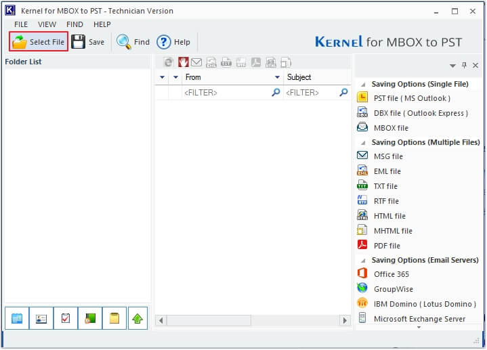Click the pin icon of the saving options pane
Viewport: 487px width, 350px height.
[464, 65]
